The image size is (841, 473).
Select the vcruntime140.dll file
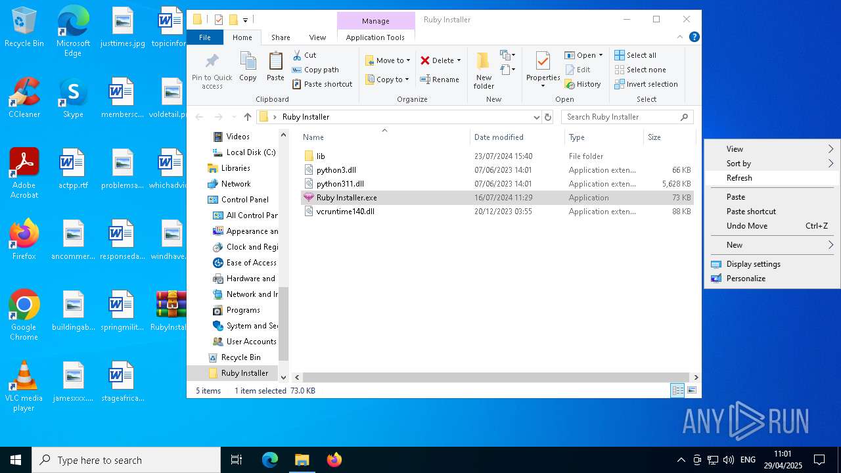tap(497, 212)
